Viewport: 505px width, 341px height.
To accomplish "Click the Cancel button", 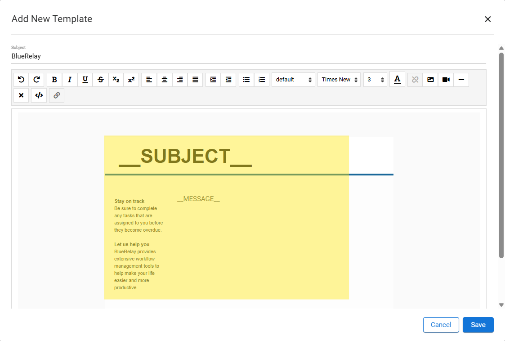I will tap(441, 325).
